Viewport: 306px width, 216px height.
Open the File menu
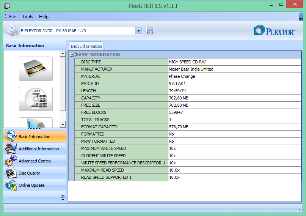pos(13,17)
